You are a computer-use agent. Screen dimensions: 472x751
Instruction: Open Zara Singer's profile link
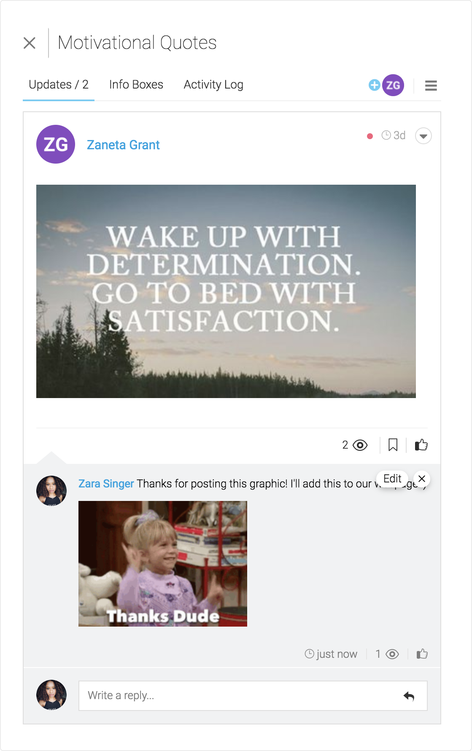[x=106, y=484]
